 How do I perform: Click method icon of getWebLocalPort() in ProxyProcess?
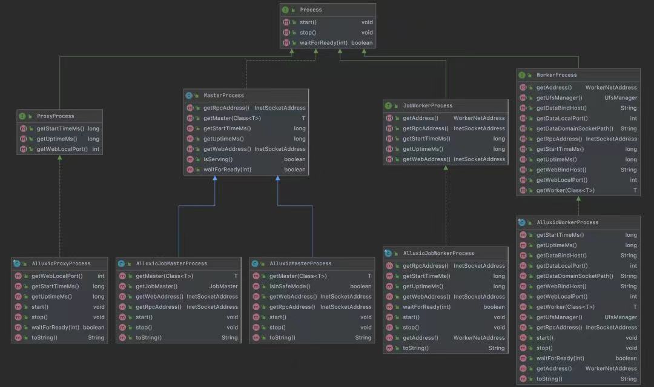(x=24, y=149)
